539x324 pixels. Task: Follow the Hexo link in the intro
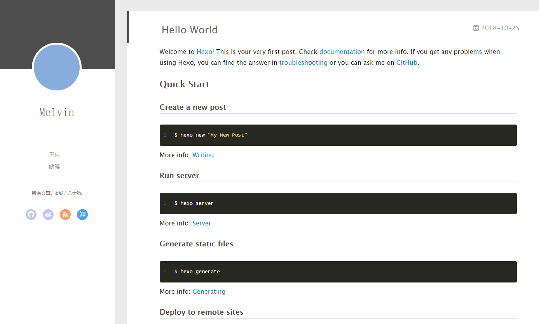(x=204, y=52)
